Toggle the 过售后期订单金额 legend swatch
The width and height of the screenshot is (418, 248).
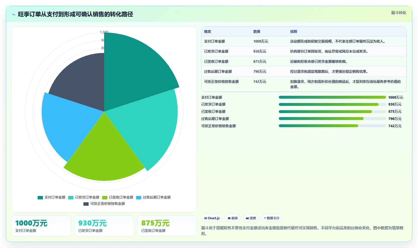tap(139, 197)
